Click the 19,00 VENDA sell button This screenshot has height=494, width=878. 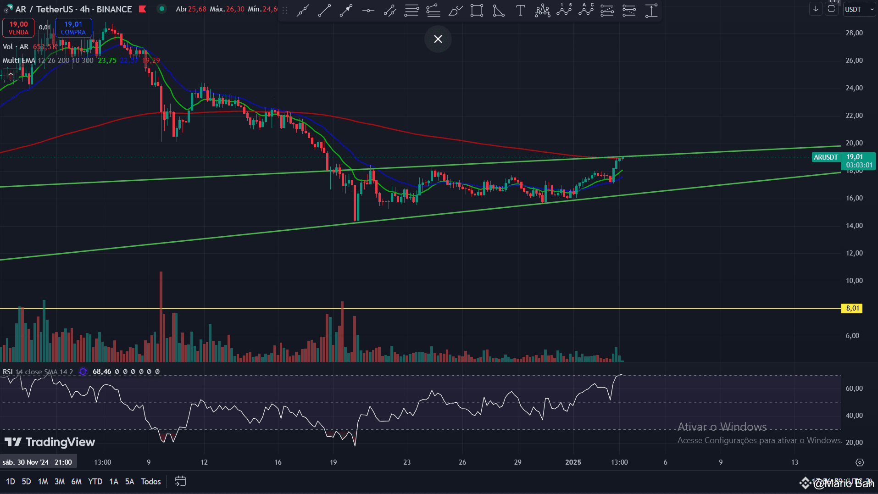(x=18, y=28)
